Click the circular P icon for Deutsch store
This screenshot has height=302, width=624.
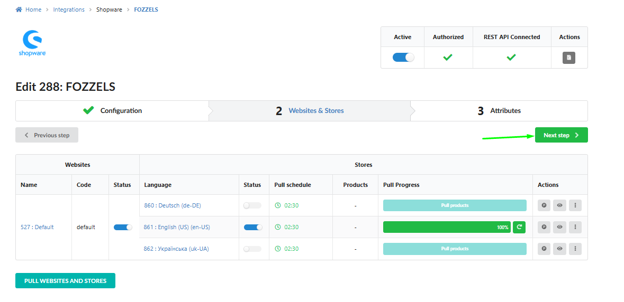pyautogui.click(x=544, y=205)
